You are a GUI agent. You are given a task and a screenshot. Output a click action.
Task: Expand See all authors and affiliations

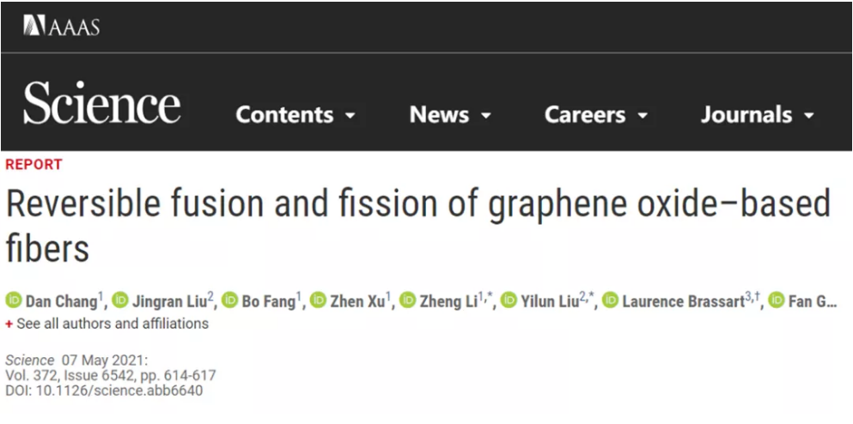click(x=107, y=324)
